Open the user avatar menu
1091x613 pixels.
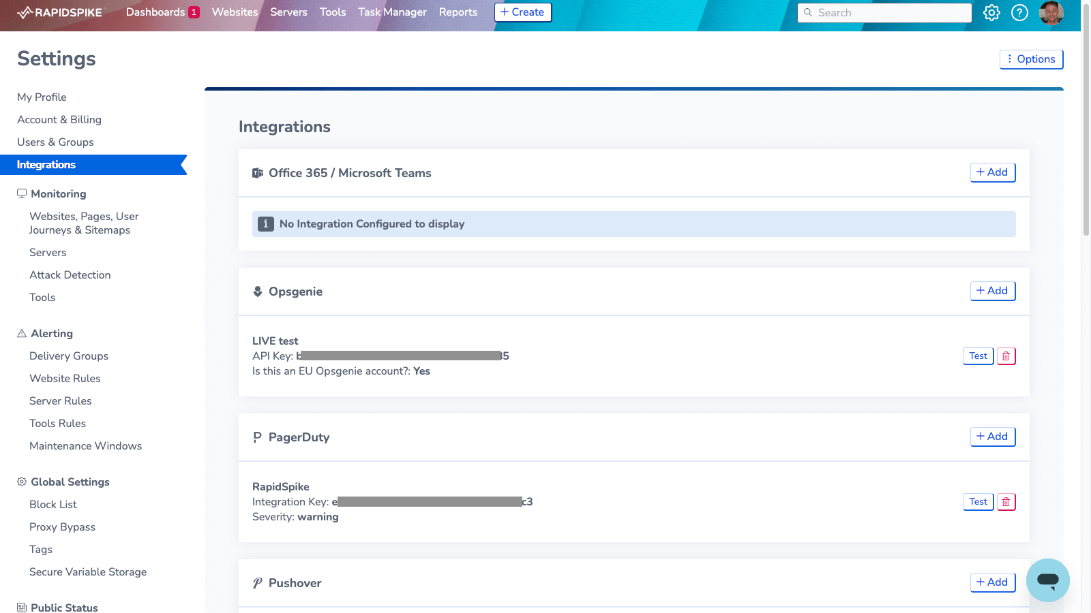(x=1051, y=12)
